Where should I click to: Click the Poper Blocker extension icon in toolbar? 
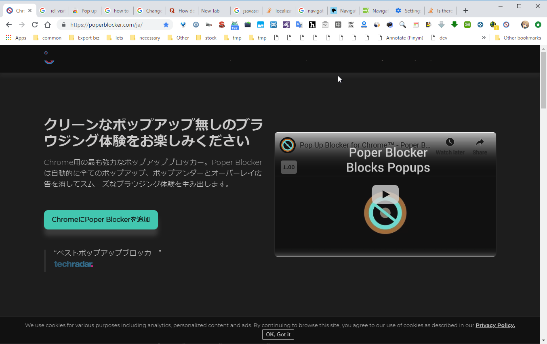coord(506,25)
